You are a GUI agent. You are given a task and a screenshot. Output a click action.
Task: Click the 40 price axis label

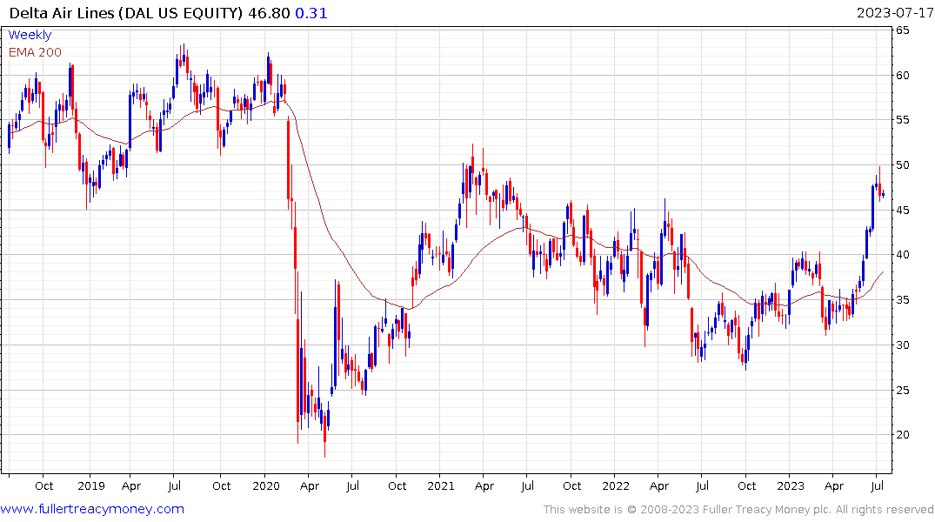902,255
